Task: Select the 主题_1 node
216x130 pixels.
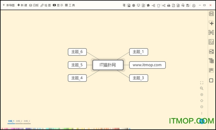Action: (x=139, y=52)
